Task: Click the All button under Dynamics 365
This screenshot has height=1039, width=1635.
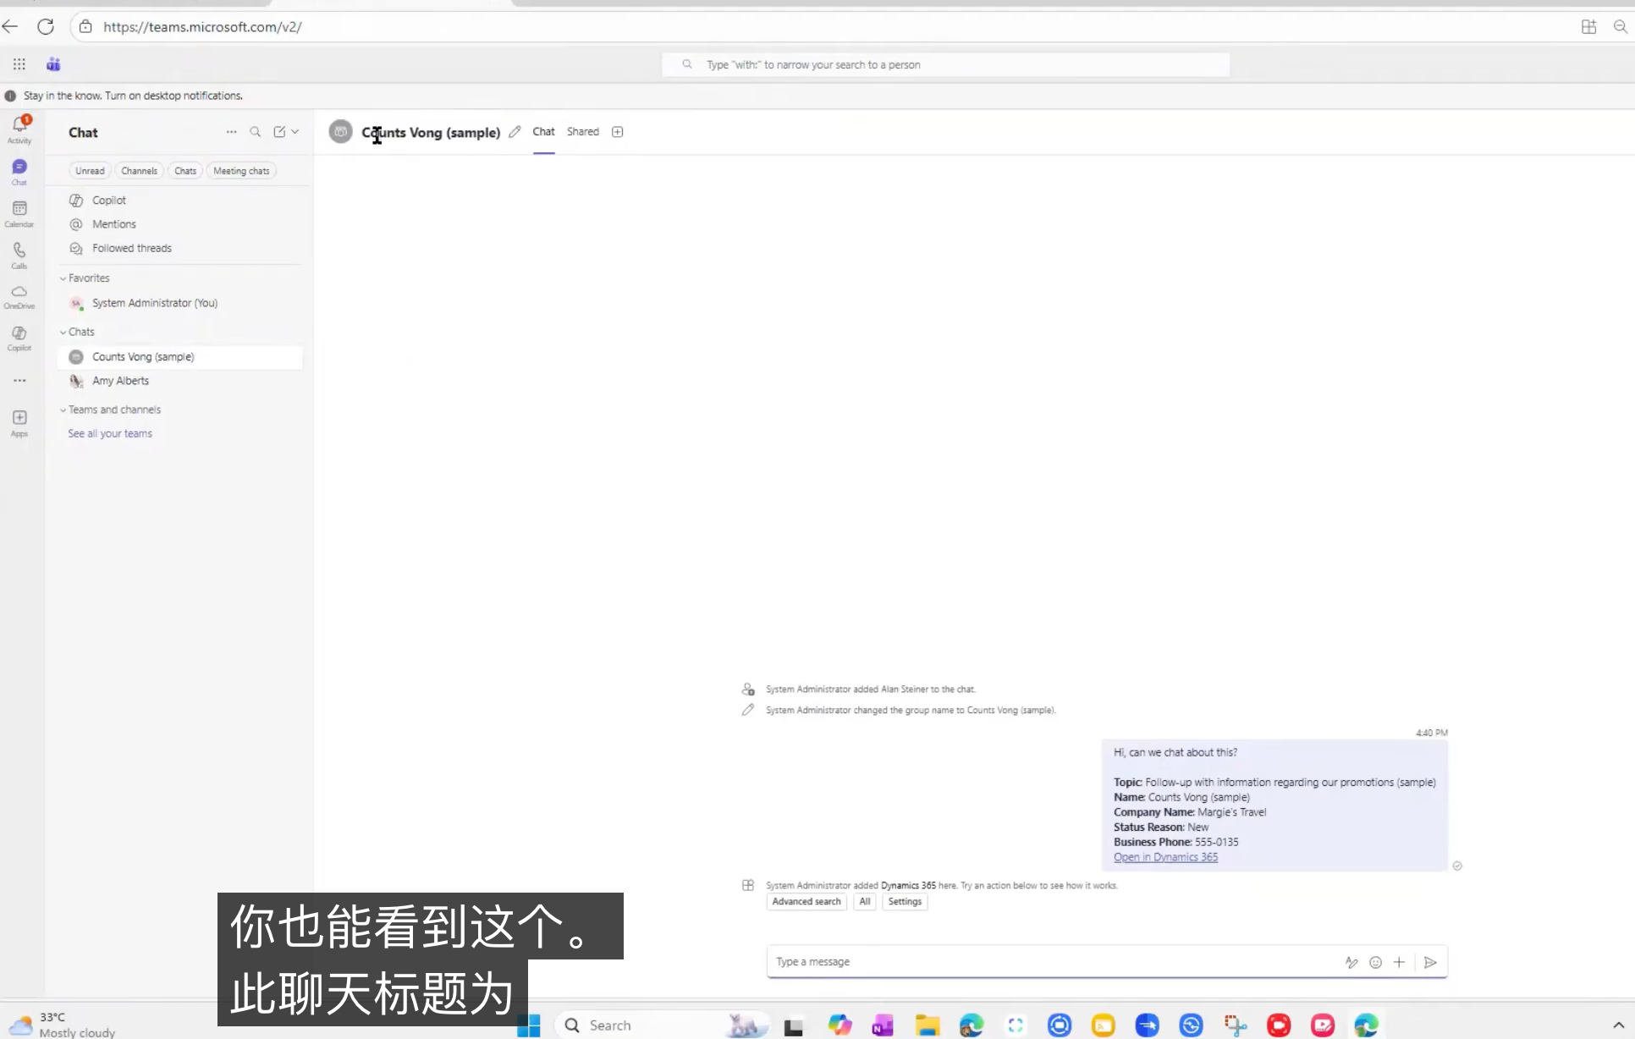Action: pyautogui.click(x=865, y=902)
